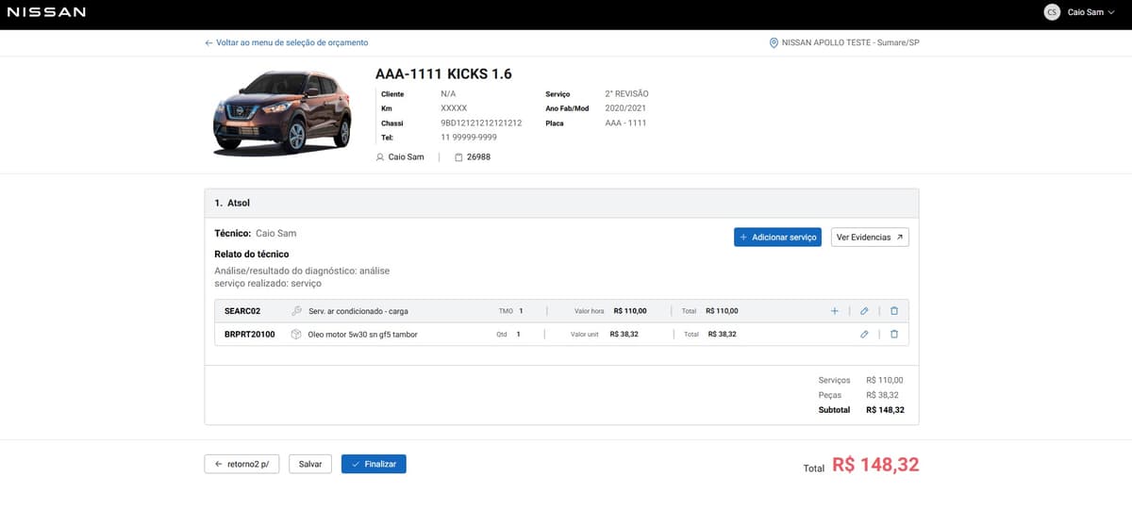Viewport: 1132px width, 526px height.
Task: Click the box icon in the BRPRT20100 row
Action: point(296,334)
